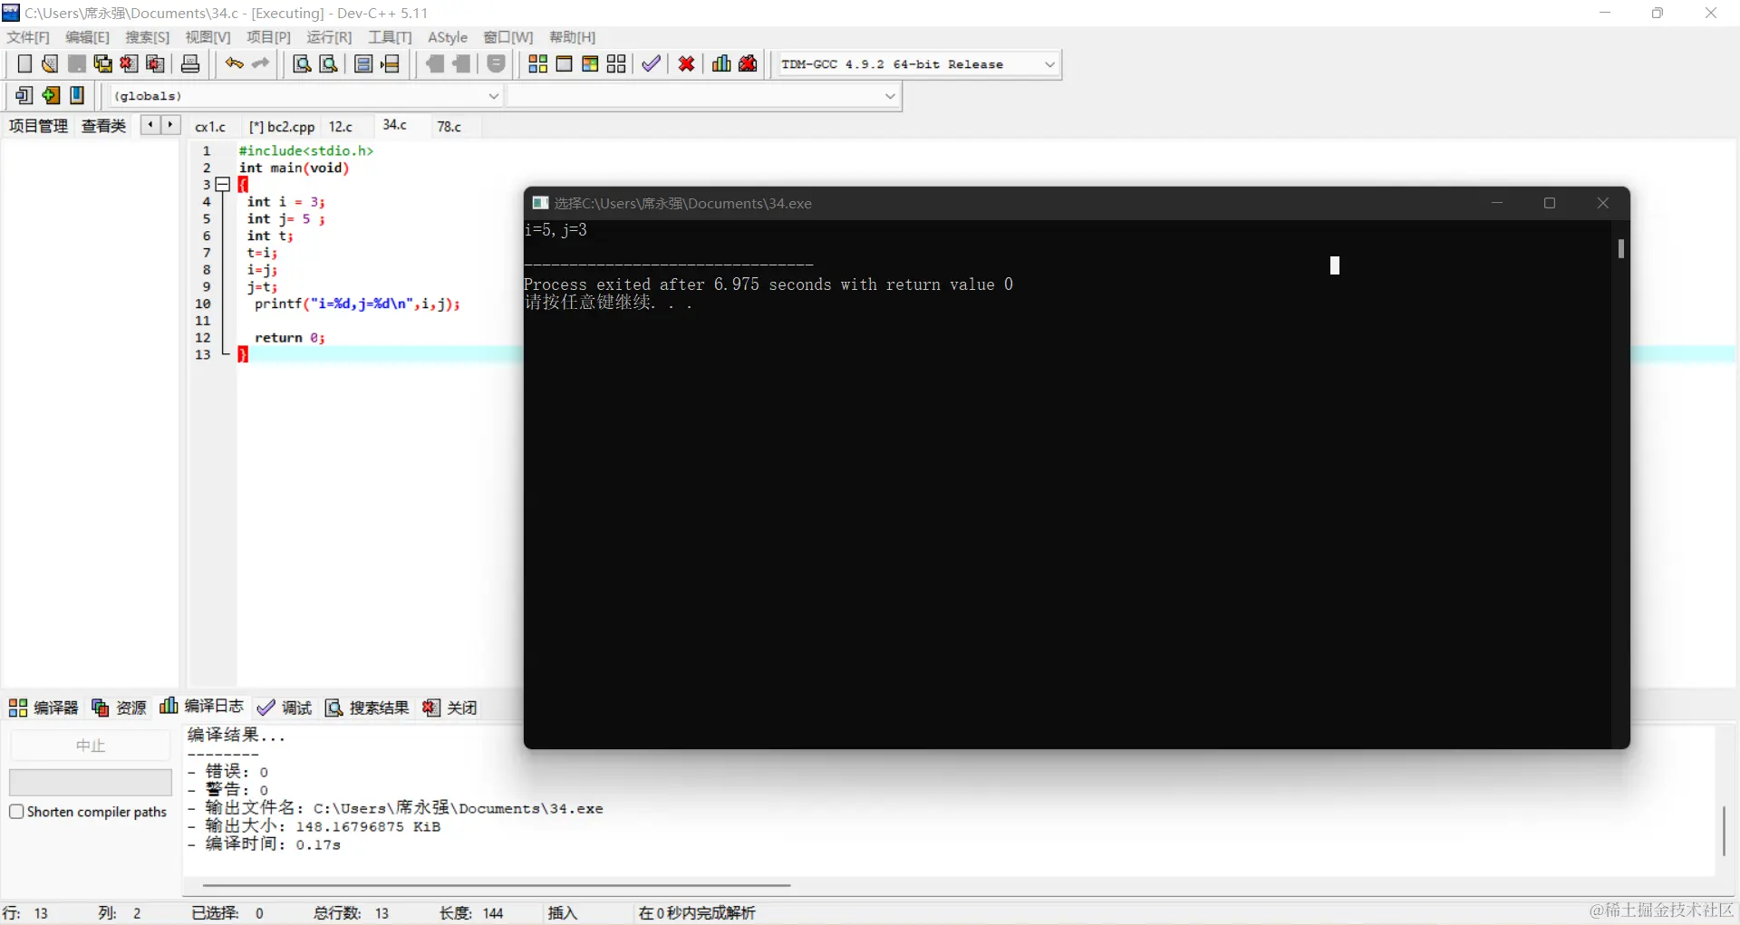Screen dimensions: 1740x925
Task: Open the 调试 bottom panel tab
Action: click(x=285, y=708)
